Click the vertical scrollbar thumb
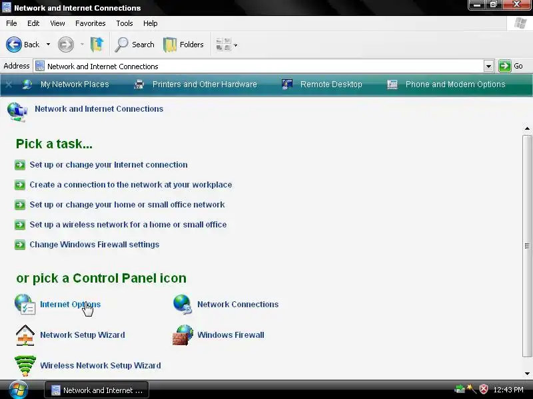Screen dimensions: 533x399 tap(527, 246)
